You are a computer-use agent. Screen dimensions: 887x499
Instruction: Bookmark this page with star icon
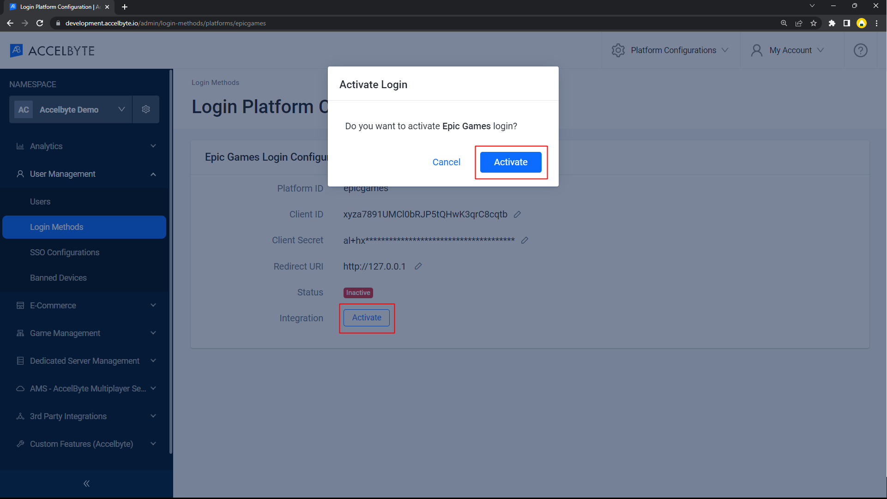click(x=814, y=23)
